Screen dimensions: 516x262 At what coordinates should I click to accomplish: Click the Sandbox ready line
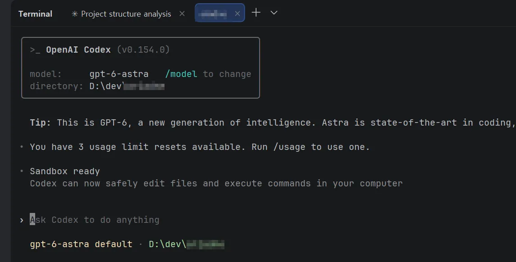65,171
